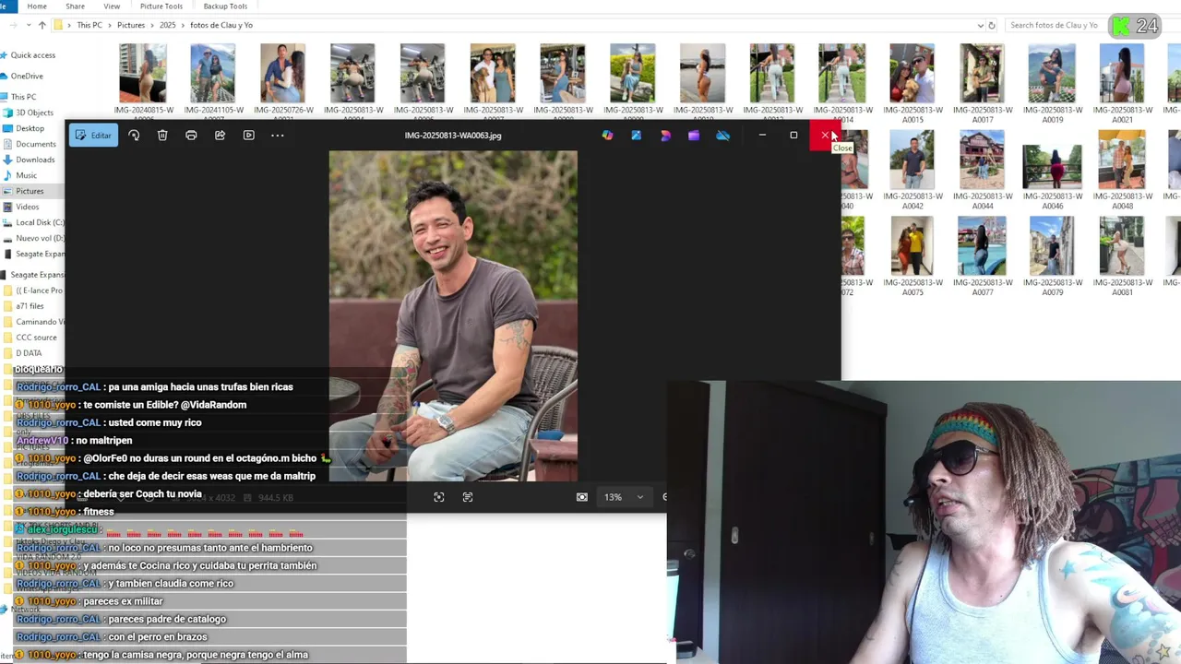Image resolution: width=1181 pixels, height=664 pixels.
Task: Select 3D Objects in navigation pane
Action: [x=34, y=113]
